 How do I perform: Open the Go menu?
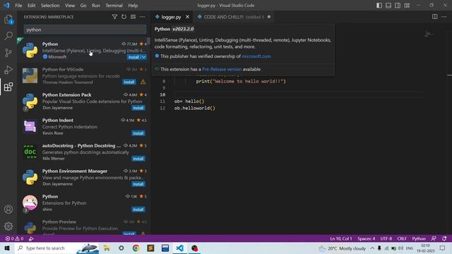point(83,6)
